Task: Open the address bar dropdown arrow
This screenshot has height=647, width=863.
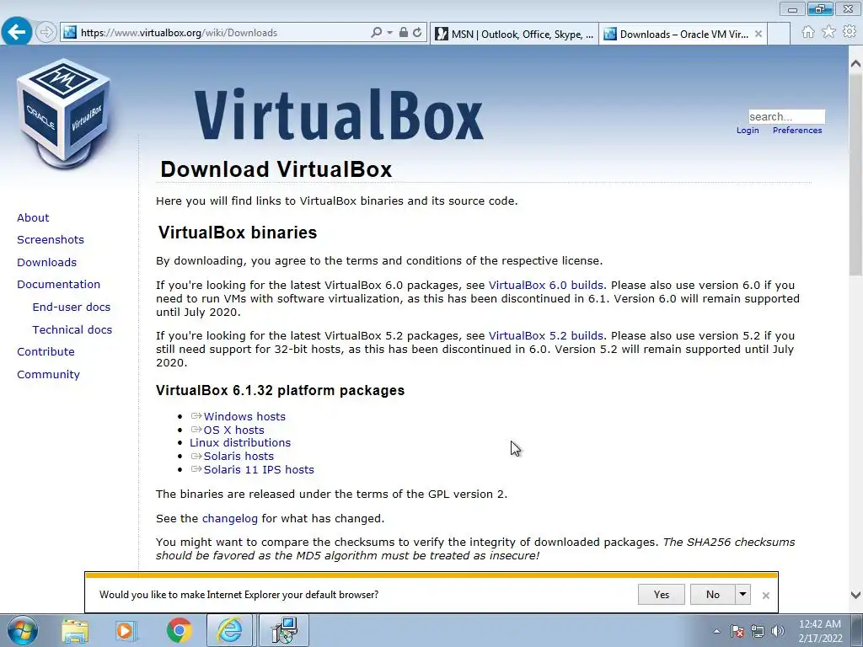Action: pyautogui.click(x=389, y=33)
